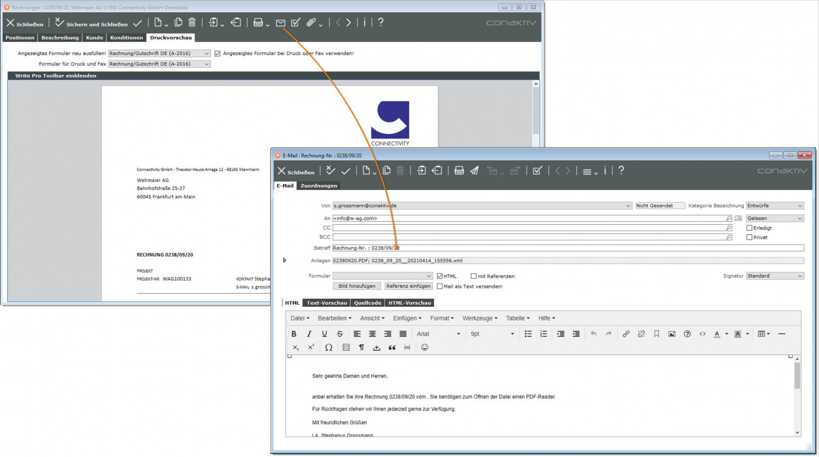Switch to the Zuordnungen tab
Viewport: 819px width, 457px height.
pyautogui.click(x=318, y=186)
